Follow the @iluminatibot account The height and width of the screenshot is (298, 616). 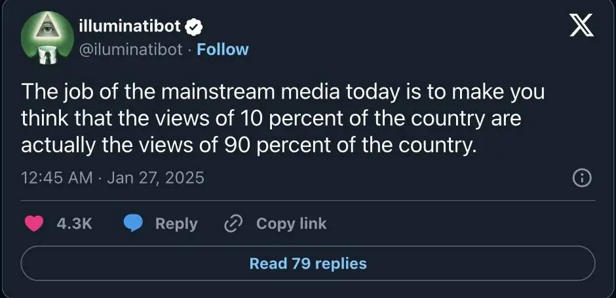(x=223, y=50)
